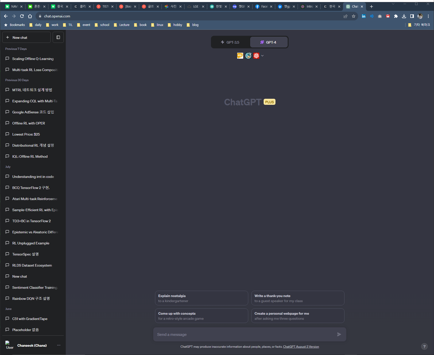Open the Extensions puzzle piece icon

(396, 16)
